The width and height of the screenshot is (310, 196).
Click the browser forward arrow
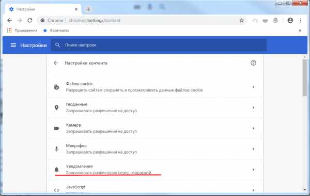(x=20, y=20)
